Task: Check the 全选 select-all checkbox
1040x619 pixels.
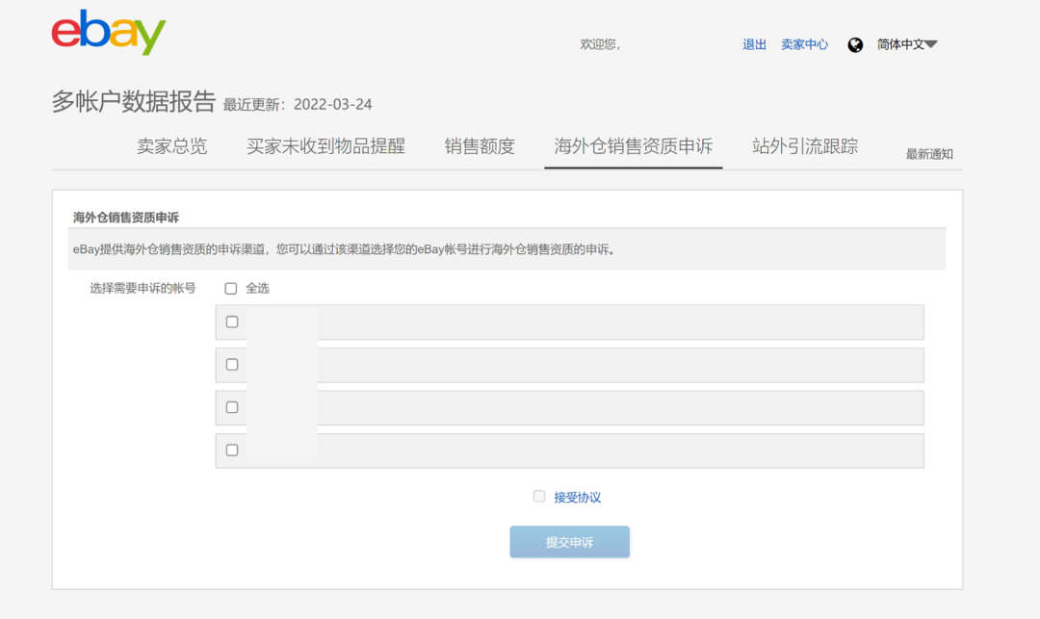Action: (231, 288)
